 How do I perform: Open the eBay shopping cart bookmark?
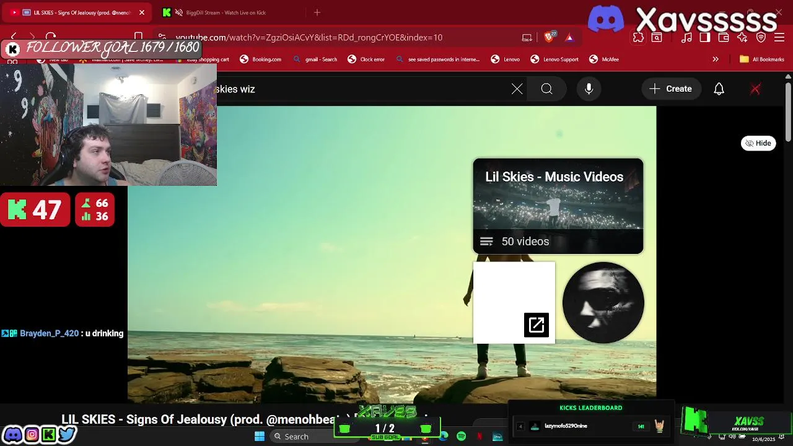tap(202, 59)
